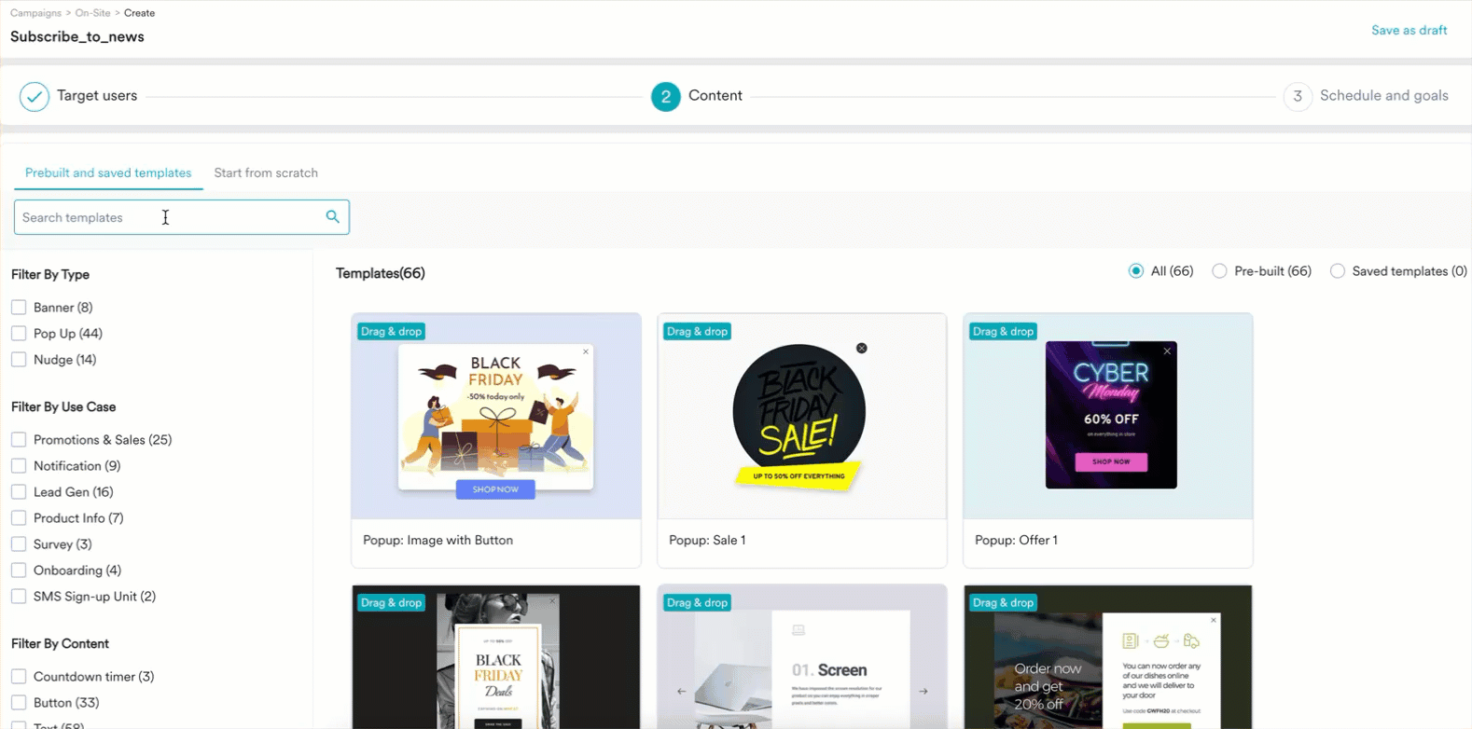The image size is (1472, 729).
Task: Click Drag & drop badge on Offer 1 card
Action: coord(1003,331)
